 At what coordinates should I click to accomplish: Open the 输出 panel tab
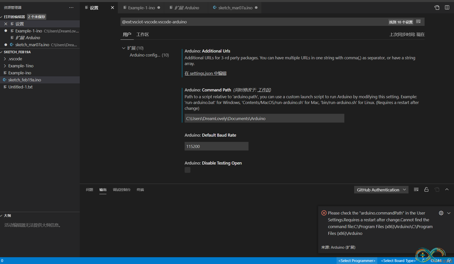(103, 190)
